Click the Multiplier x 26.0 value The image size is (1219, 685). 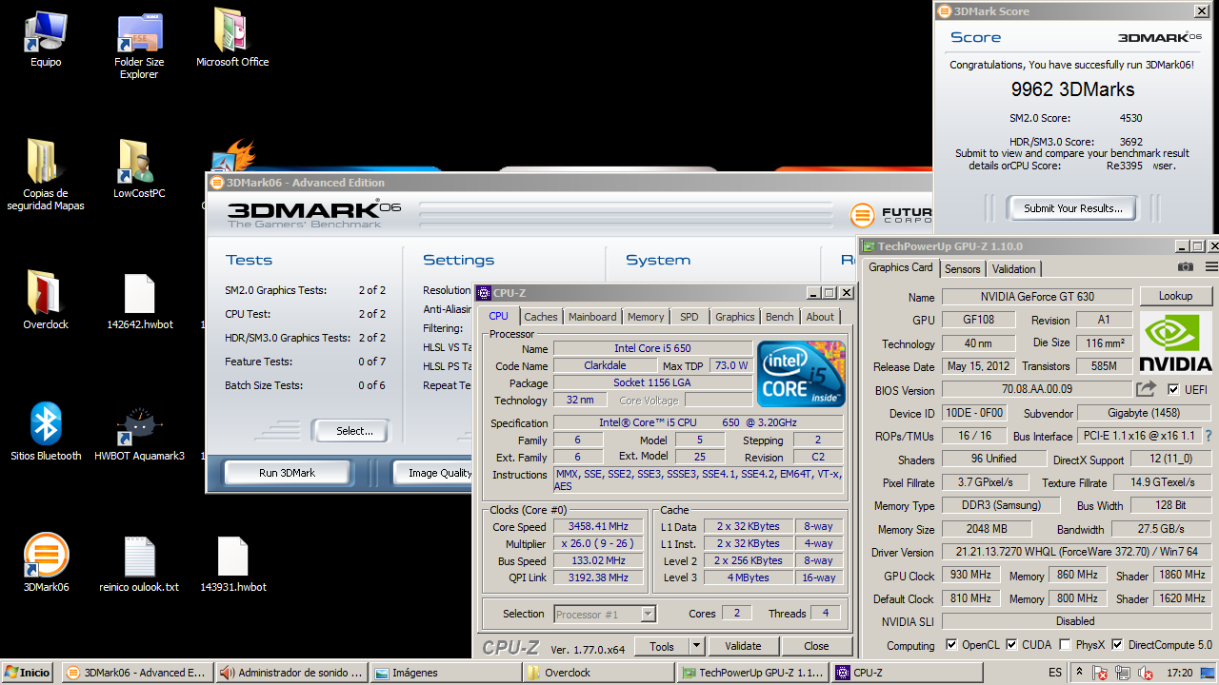click(598, 544)
